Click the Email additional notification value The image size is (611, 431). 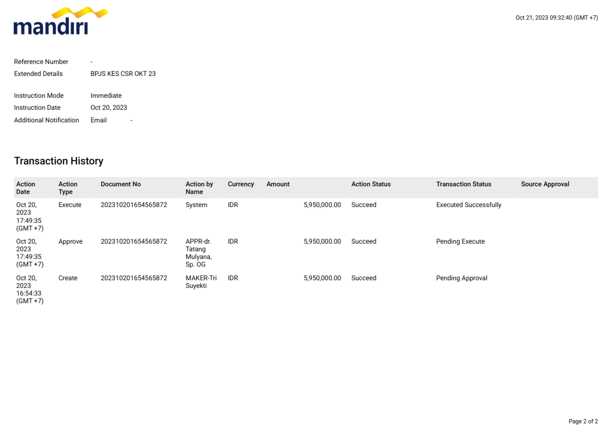tap(98, 120)
